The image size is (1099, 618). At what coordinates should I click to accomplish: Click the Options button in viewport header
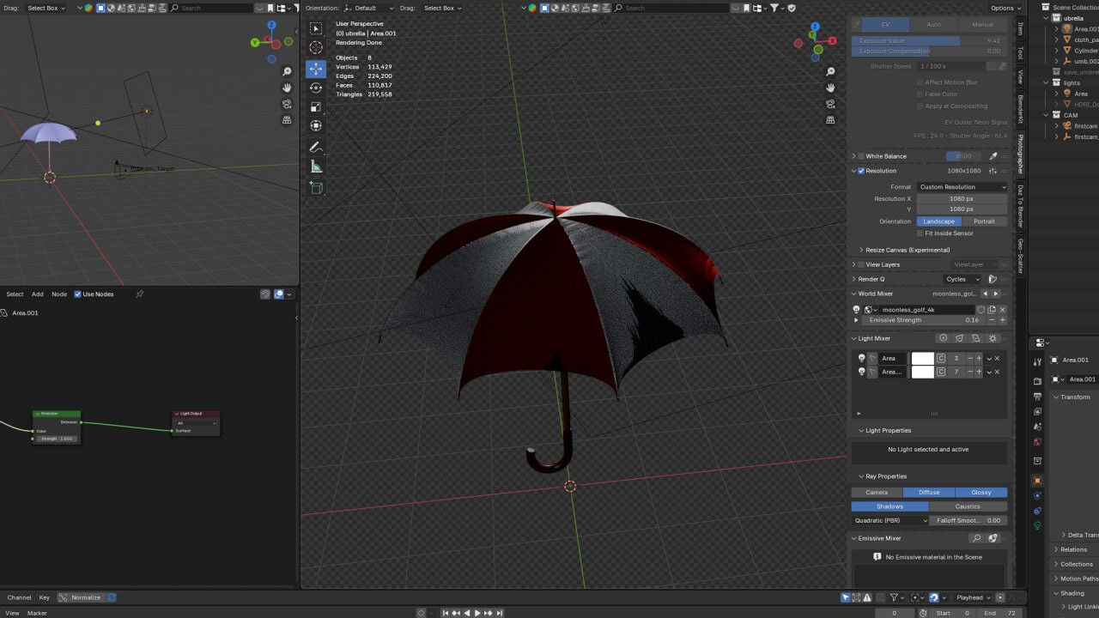(1004, 8)
